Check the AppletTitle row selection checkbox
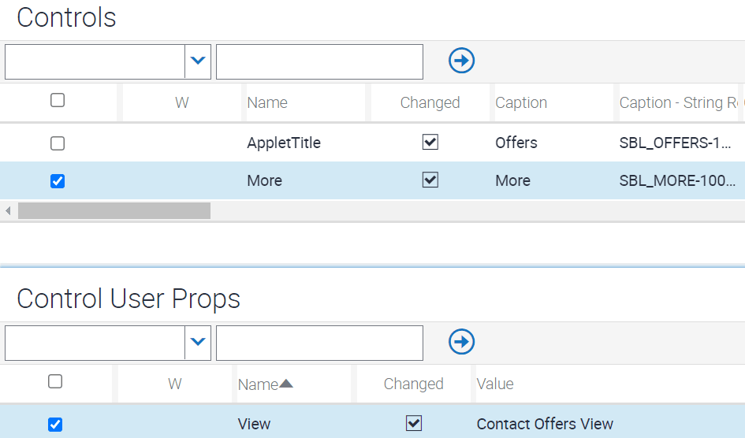745x438 pixels. (58, 143)
